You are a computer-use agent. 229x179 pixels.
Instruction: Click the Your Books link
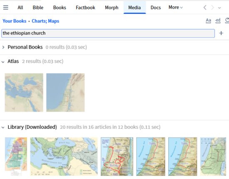coord(15,21)
